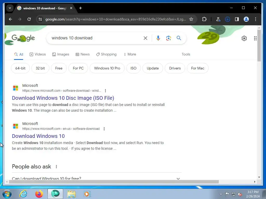Apply the ISO filter chip
266x199 pixels.
pyautogui.click(x=134, y=68)
